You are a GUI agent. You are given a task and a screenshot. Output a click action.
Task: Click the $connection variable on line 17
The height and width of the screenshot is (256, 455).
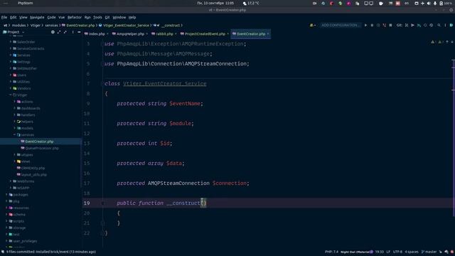[x=229, y=183]
